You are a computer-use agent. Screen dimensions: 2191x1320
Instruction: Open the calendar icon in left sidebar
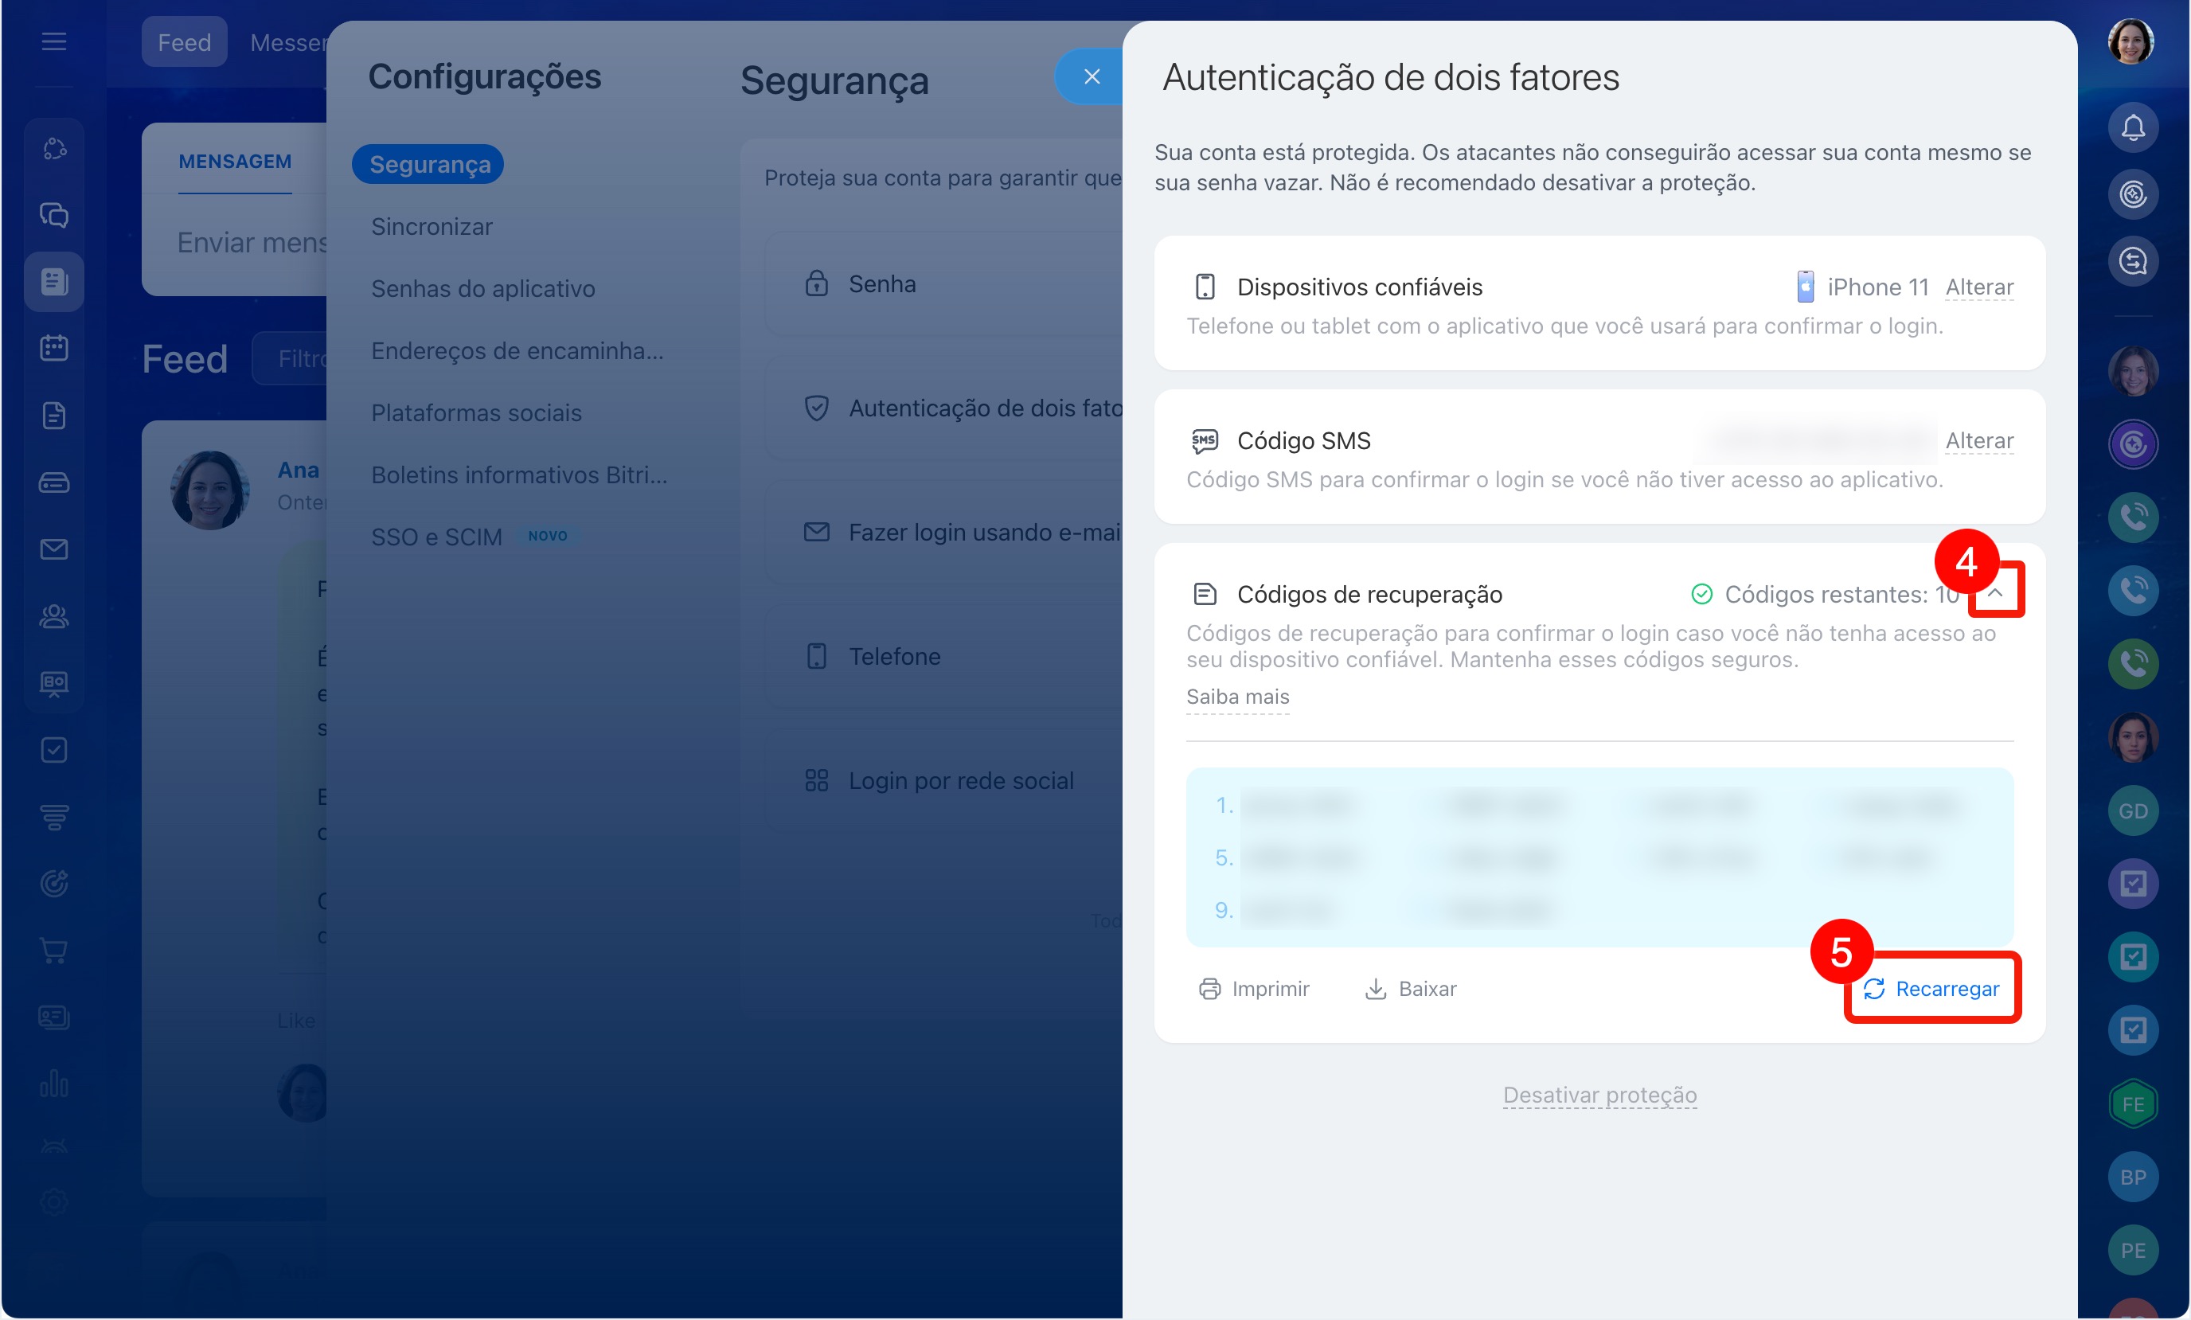tap(54, 348)
